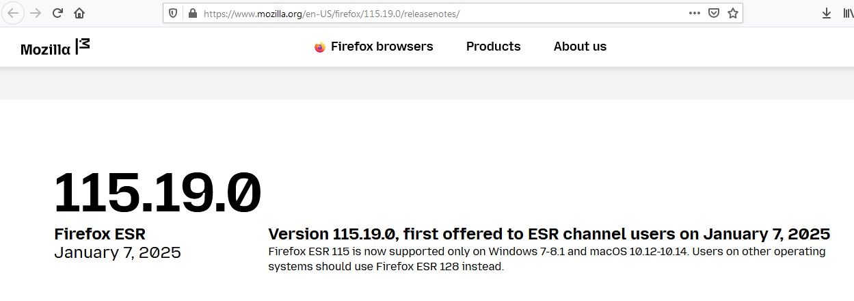Image resolution: width=854 pixels, height=301 pixels.
Task: Click the forward navigation arrow
Action: [36, 13]
